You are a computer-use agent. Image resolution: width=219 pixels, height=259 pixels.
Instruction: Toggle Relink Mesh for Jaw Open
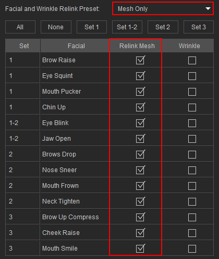[140, 139]
